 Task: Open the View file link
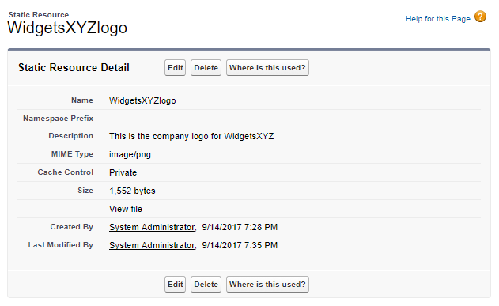[x=126, y=209]
